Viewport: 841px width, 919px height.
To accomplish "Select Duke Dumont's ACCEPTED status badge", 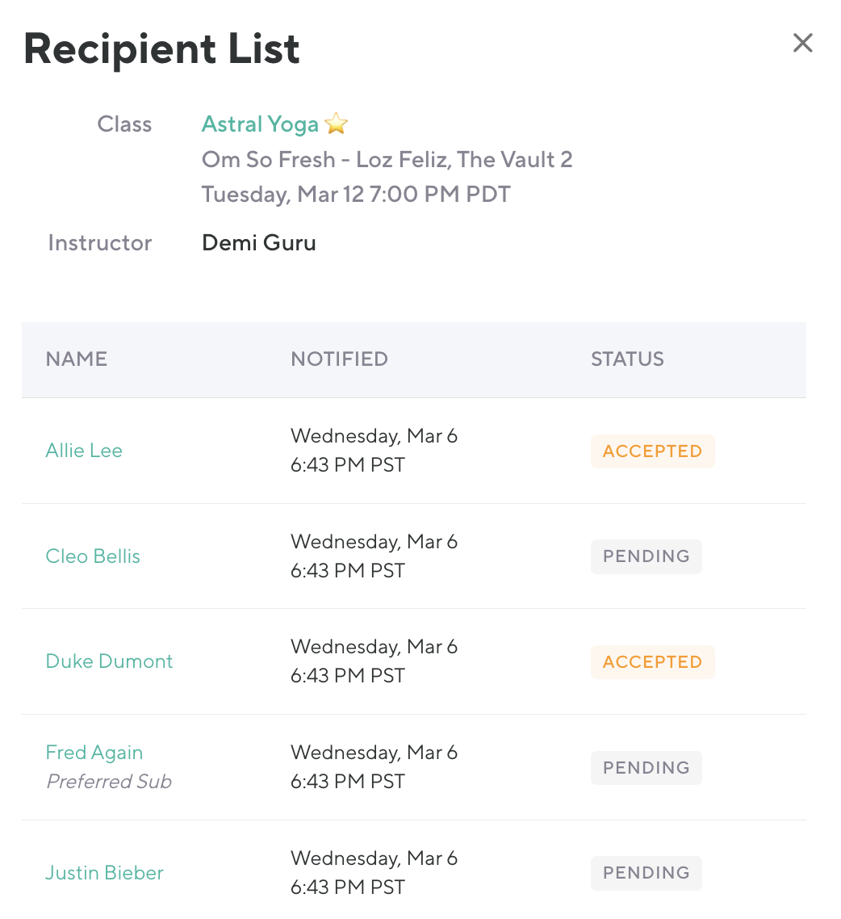I will [652, 662].
